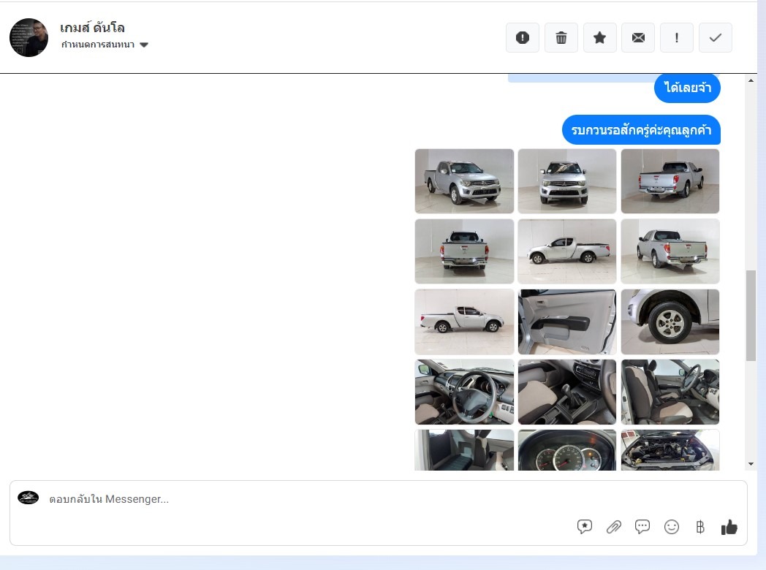The height and width of the screenshot is (570, 766).
Task: Open the emoji picker
Action: (672, 527)
